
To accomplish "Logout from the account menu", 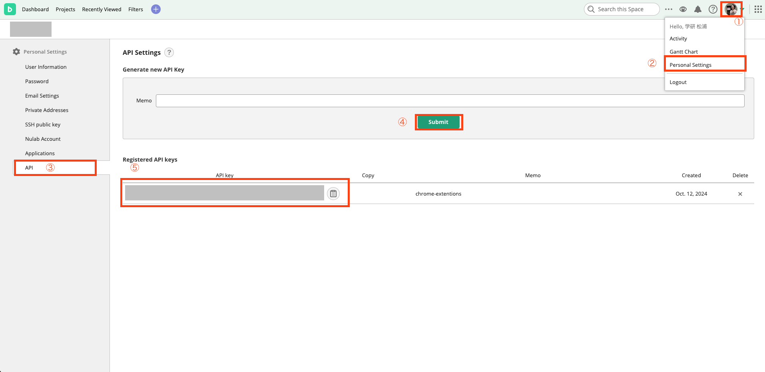I will point(678,82).
